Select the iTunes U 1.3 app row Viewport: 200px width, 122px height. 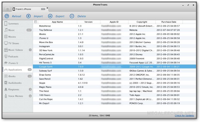pyautogui.click(x=114, y=38)
